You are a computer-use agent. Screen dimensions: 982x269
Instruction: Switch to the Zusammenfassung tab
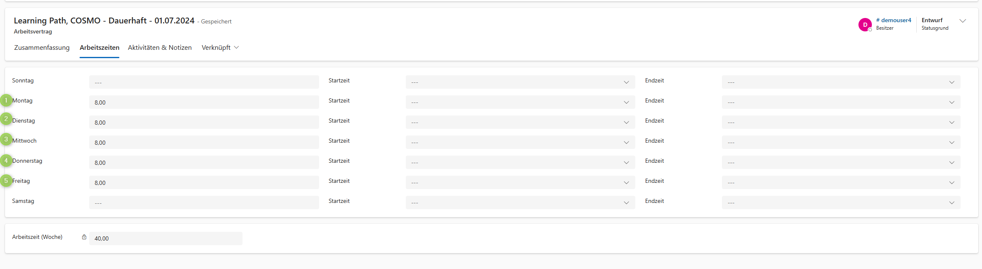click(x=42, y=48)
